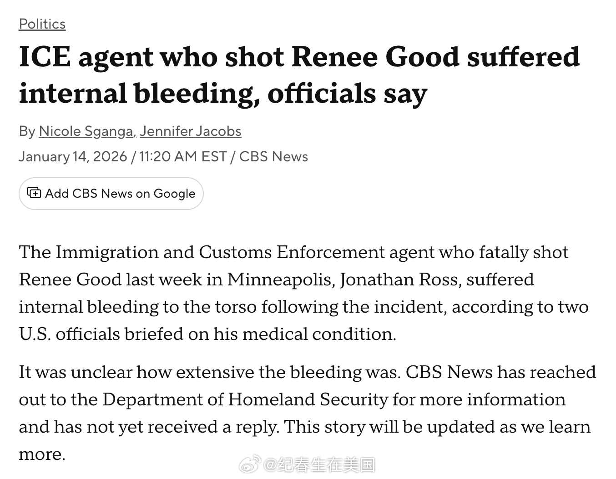Click the @纪春生在美国 watermark username
The image size is (616, 479).
point(319,465)
